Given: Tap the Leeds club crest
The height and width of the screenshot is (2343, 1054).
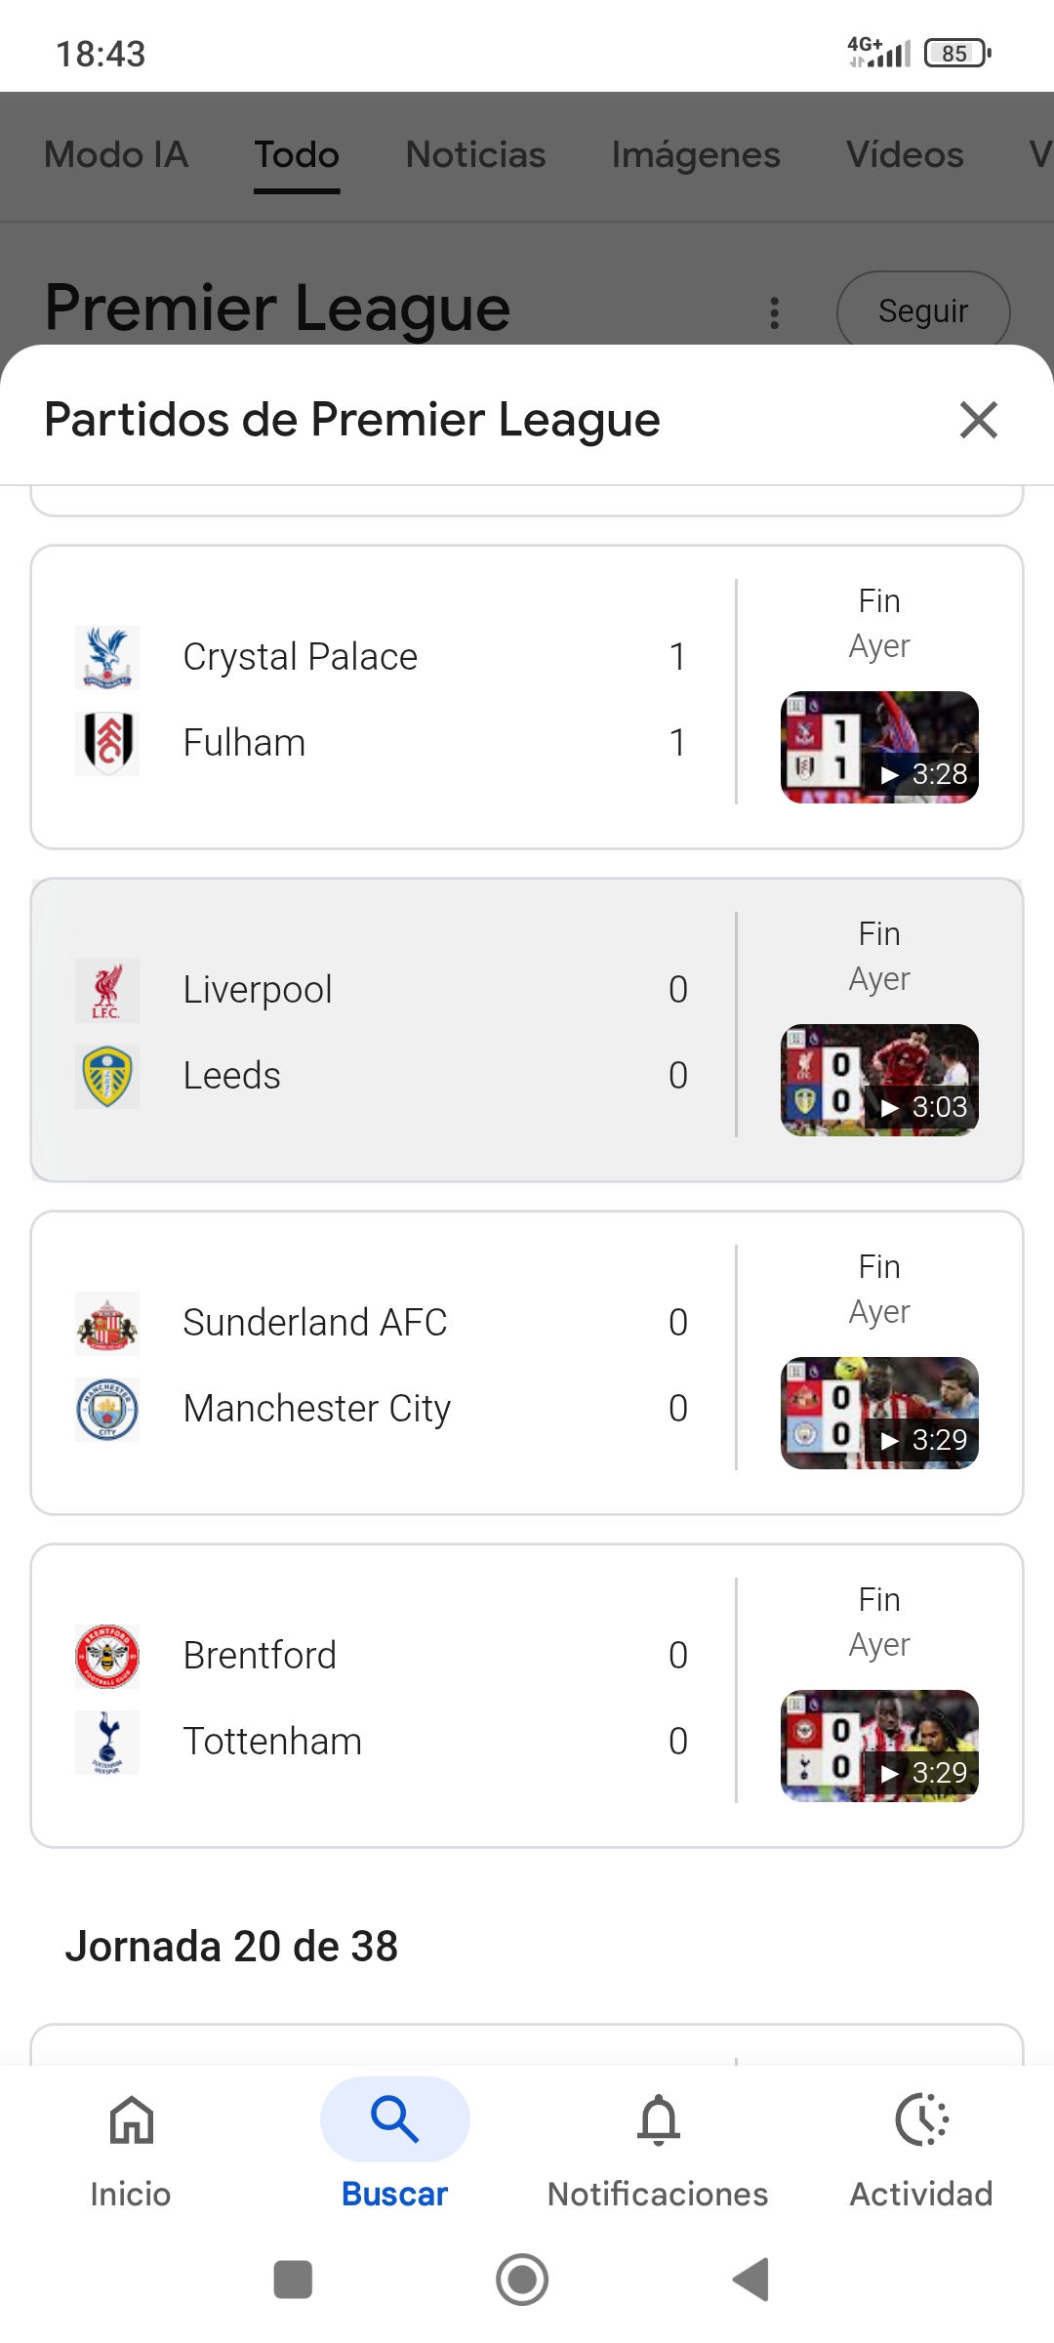Looking at the screenshot, I should pyautogui.click(x=107, y=1077).
